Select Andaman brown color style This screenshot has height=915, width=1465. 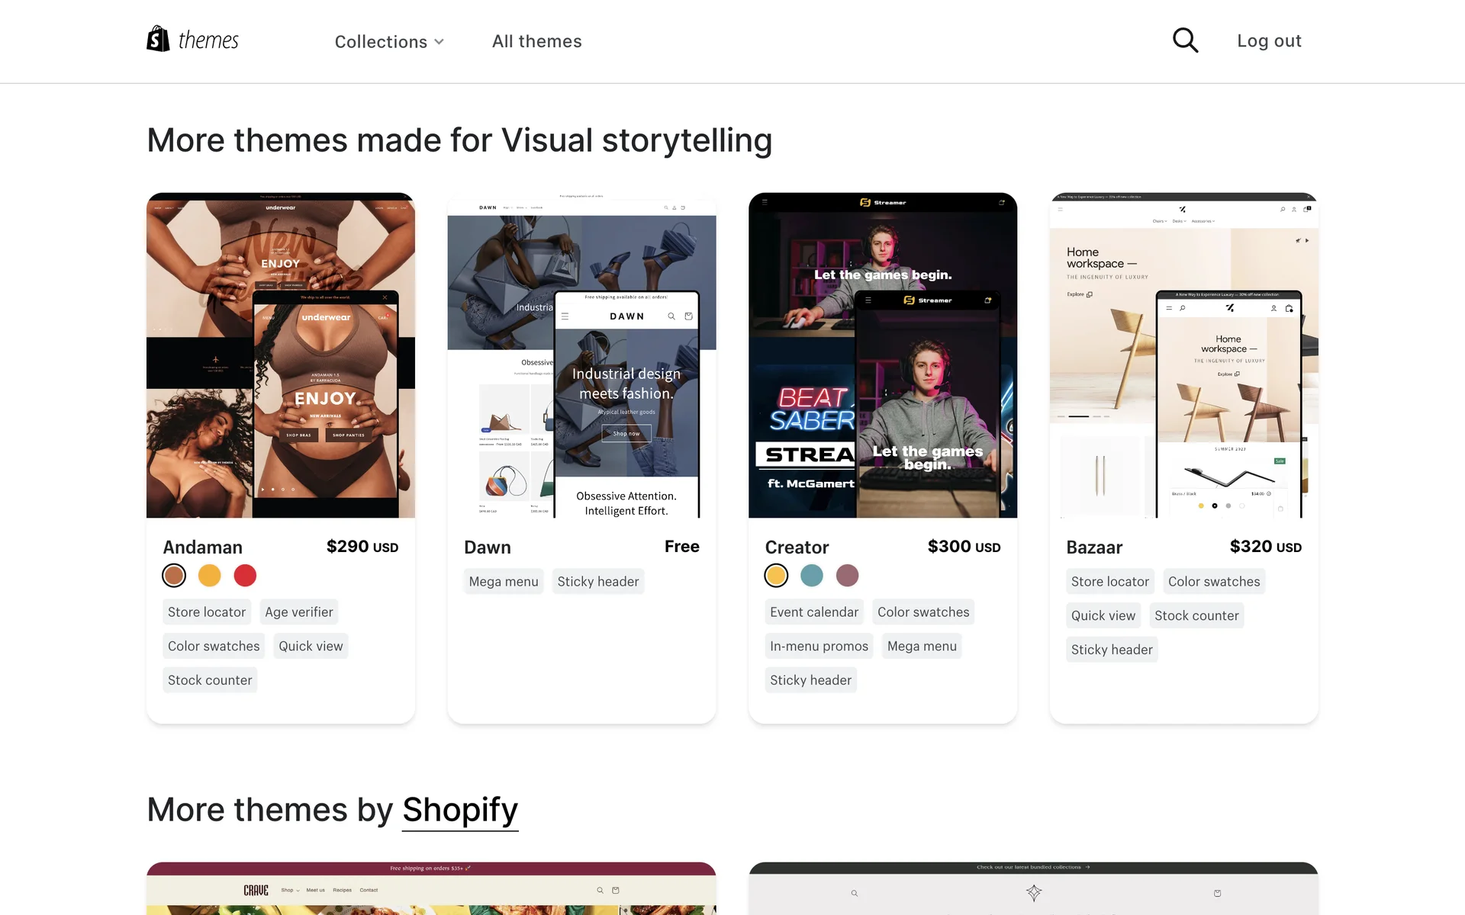[174, 576]
